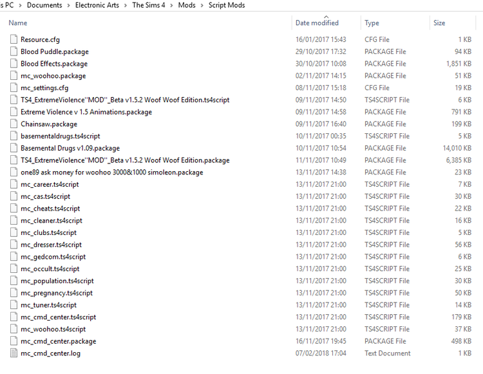Expand the breadcrumb arrow after Documents

click(68, 6)
